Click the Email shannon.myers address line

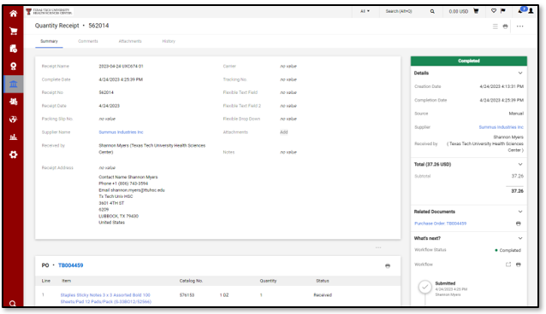pos(132,190)
